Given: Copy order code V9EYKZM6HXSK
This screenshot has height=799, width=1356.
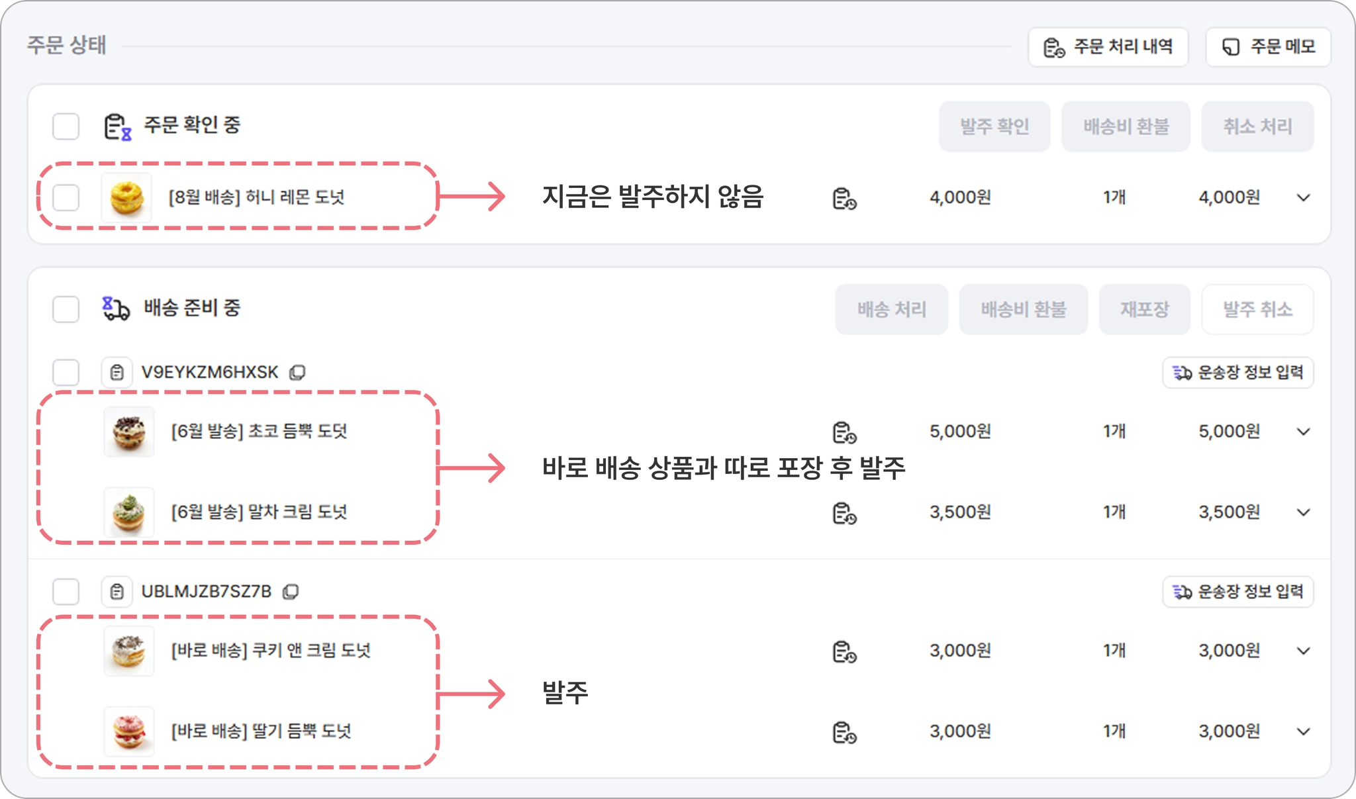Looking at the screenshot, I should [x=297, y=373].
